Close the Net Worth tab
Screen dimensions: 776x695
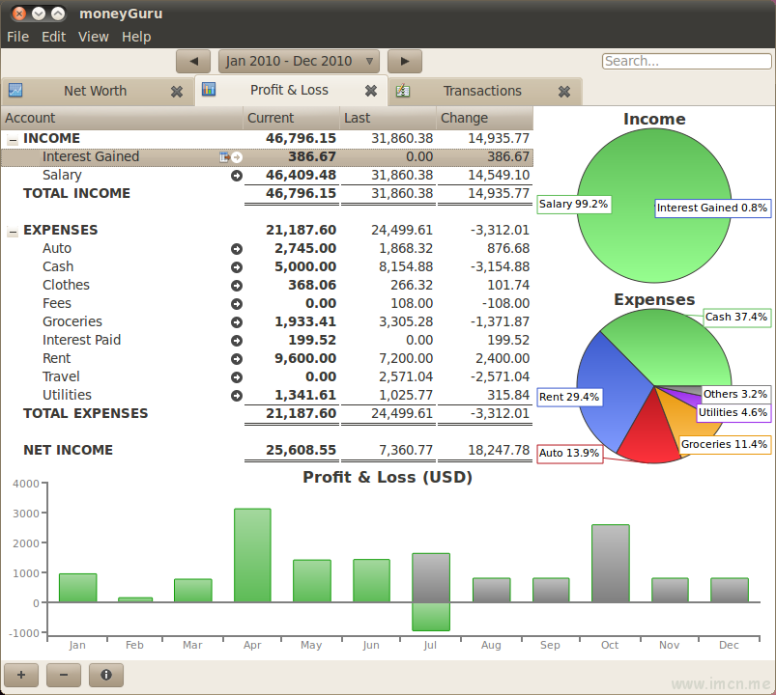[x=177, y=92]
